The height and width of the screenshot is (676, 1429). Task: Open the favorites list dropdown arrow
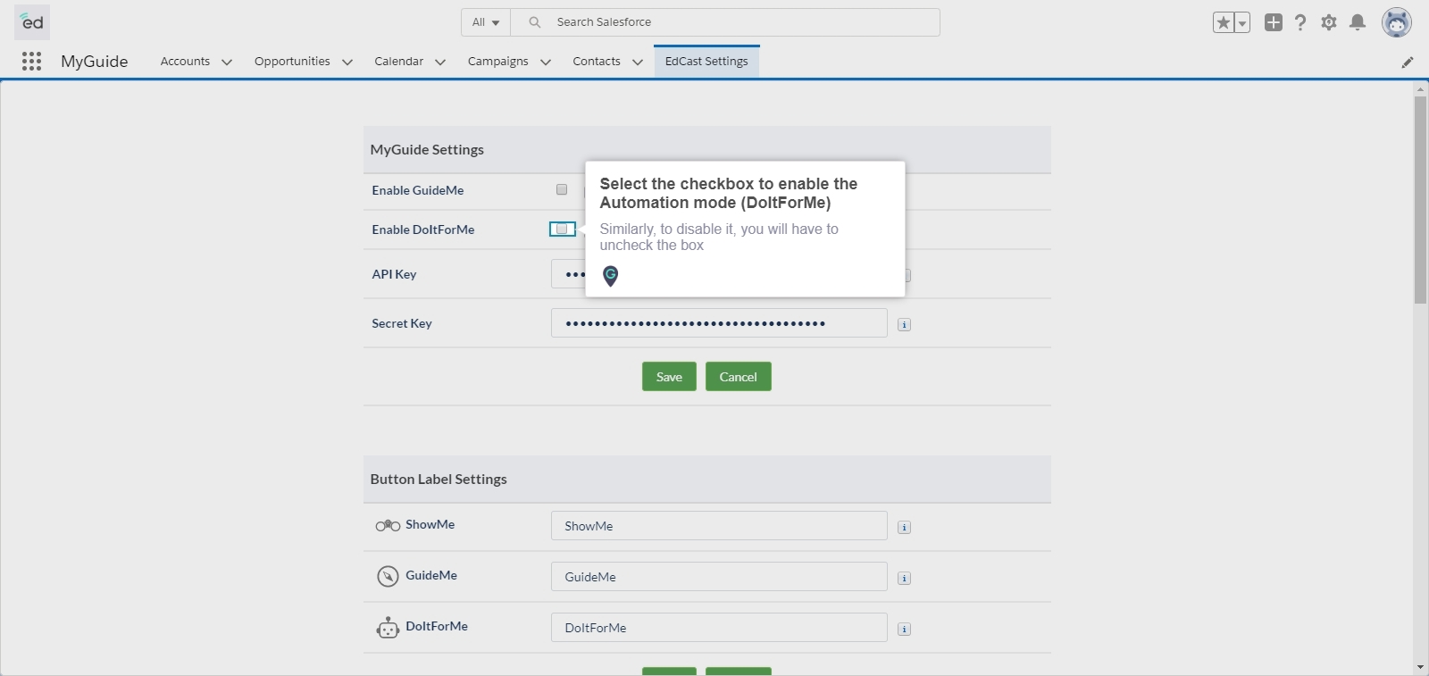pyautogui.click(x=1241, y=22)
